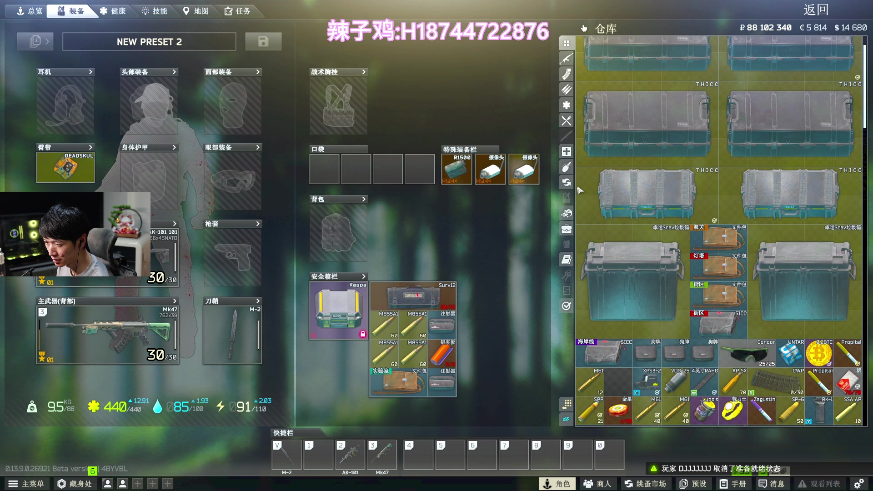
Task: Select the Bitcoin item labeled 0.2BTC
Action: (819, 353)
